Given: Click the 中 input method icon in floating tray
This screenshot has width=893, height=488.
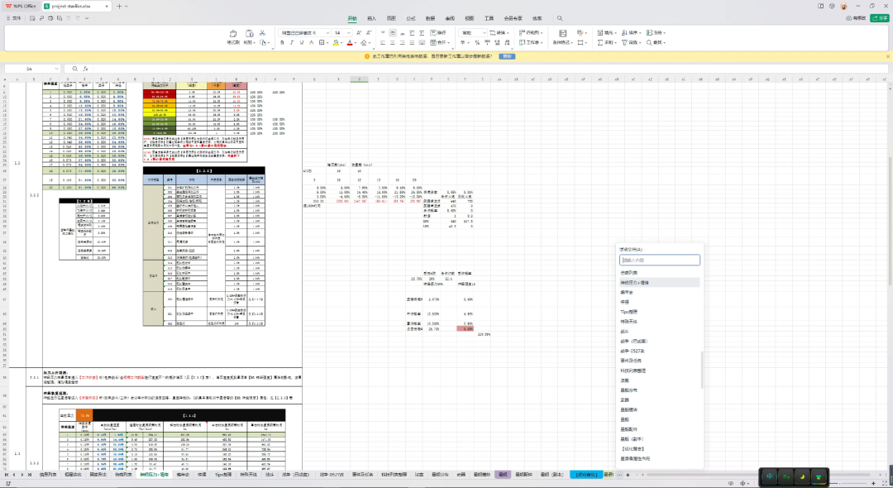Looking at the screenshot, I should (770, 476).
